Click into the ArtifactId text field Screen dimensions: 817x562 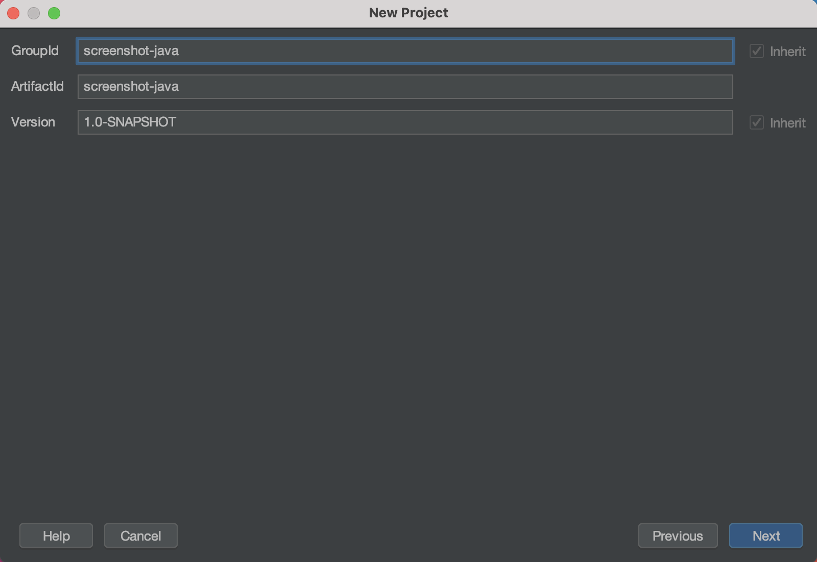404,87
